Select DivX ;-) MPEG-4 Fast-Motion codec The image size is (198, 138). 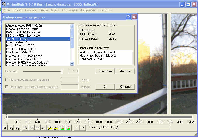[x=38, y=32]
